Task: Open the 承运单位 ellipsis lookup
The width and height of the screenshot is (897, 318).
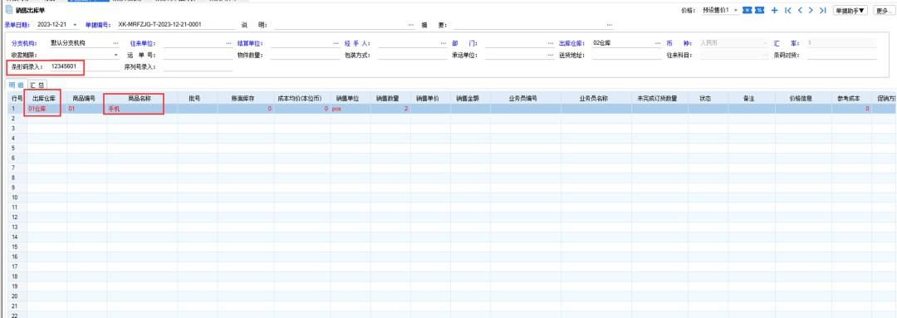Action: pyautogui.click(x=551, y=56)
